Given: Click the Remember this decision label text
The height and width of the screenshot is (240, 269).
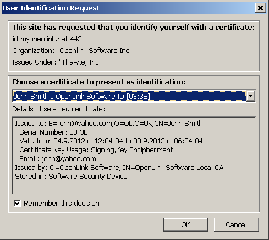Looking at the screenshot, I should tap(62, 204).
